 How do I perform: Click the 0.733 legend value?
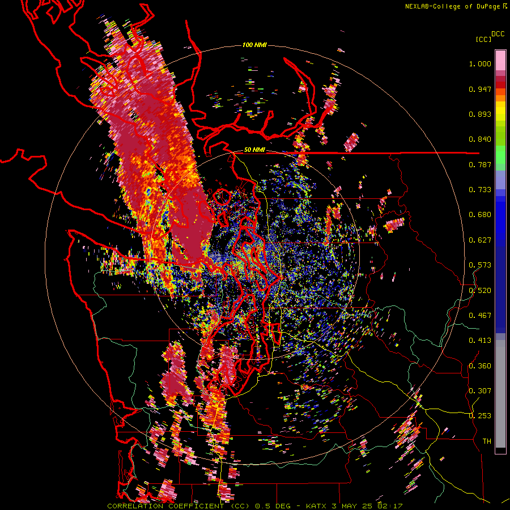(x=480, y=190)
